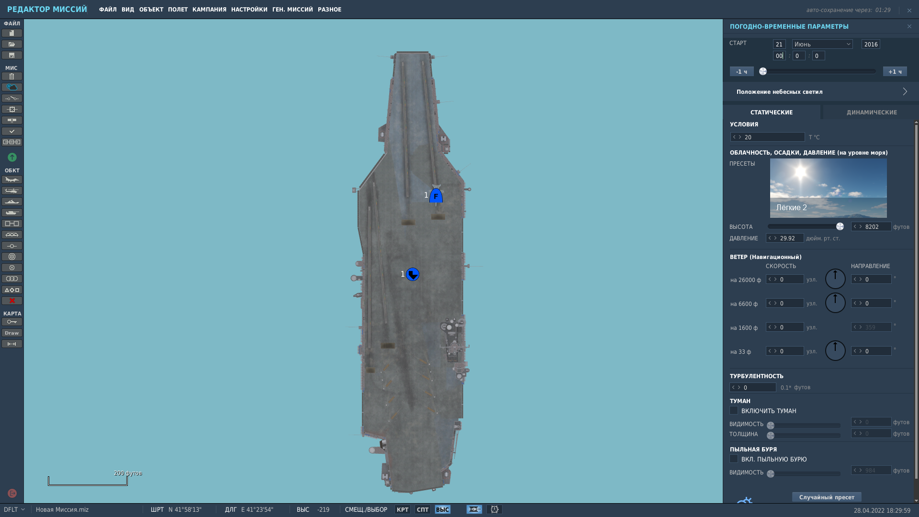
Task: Enable the fog checkbox
Action: pos(734,410)
